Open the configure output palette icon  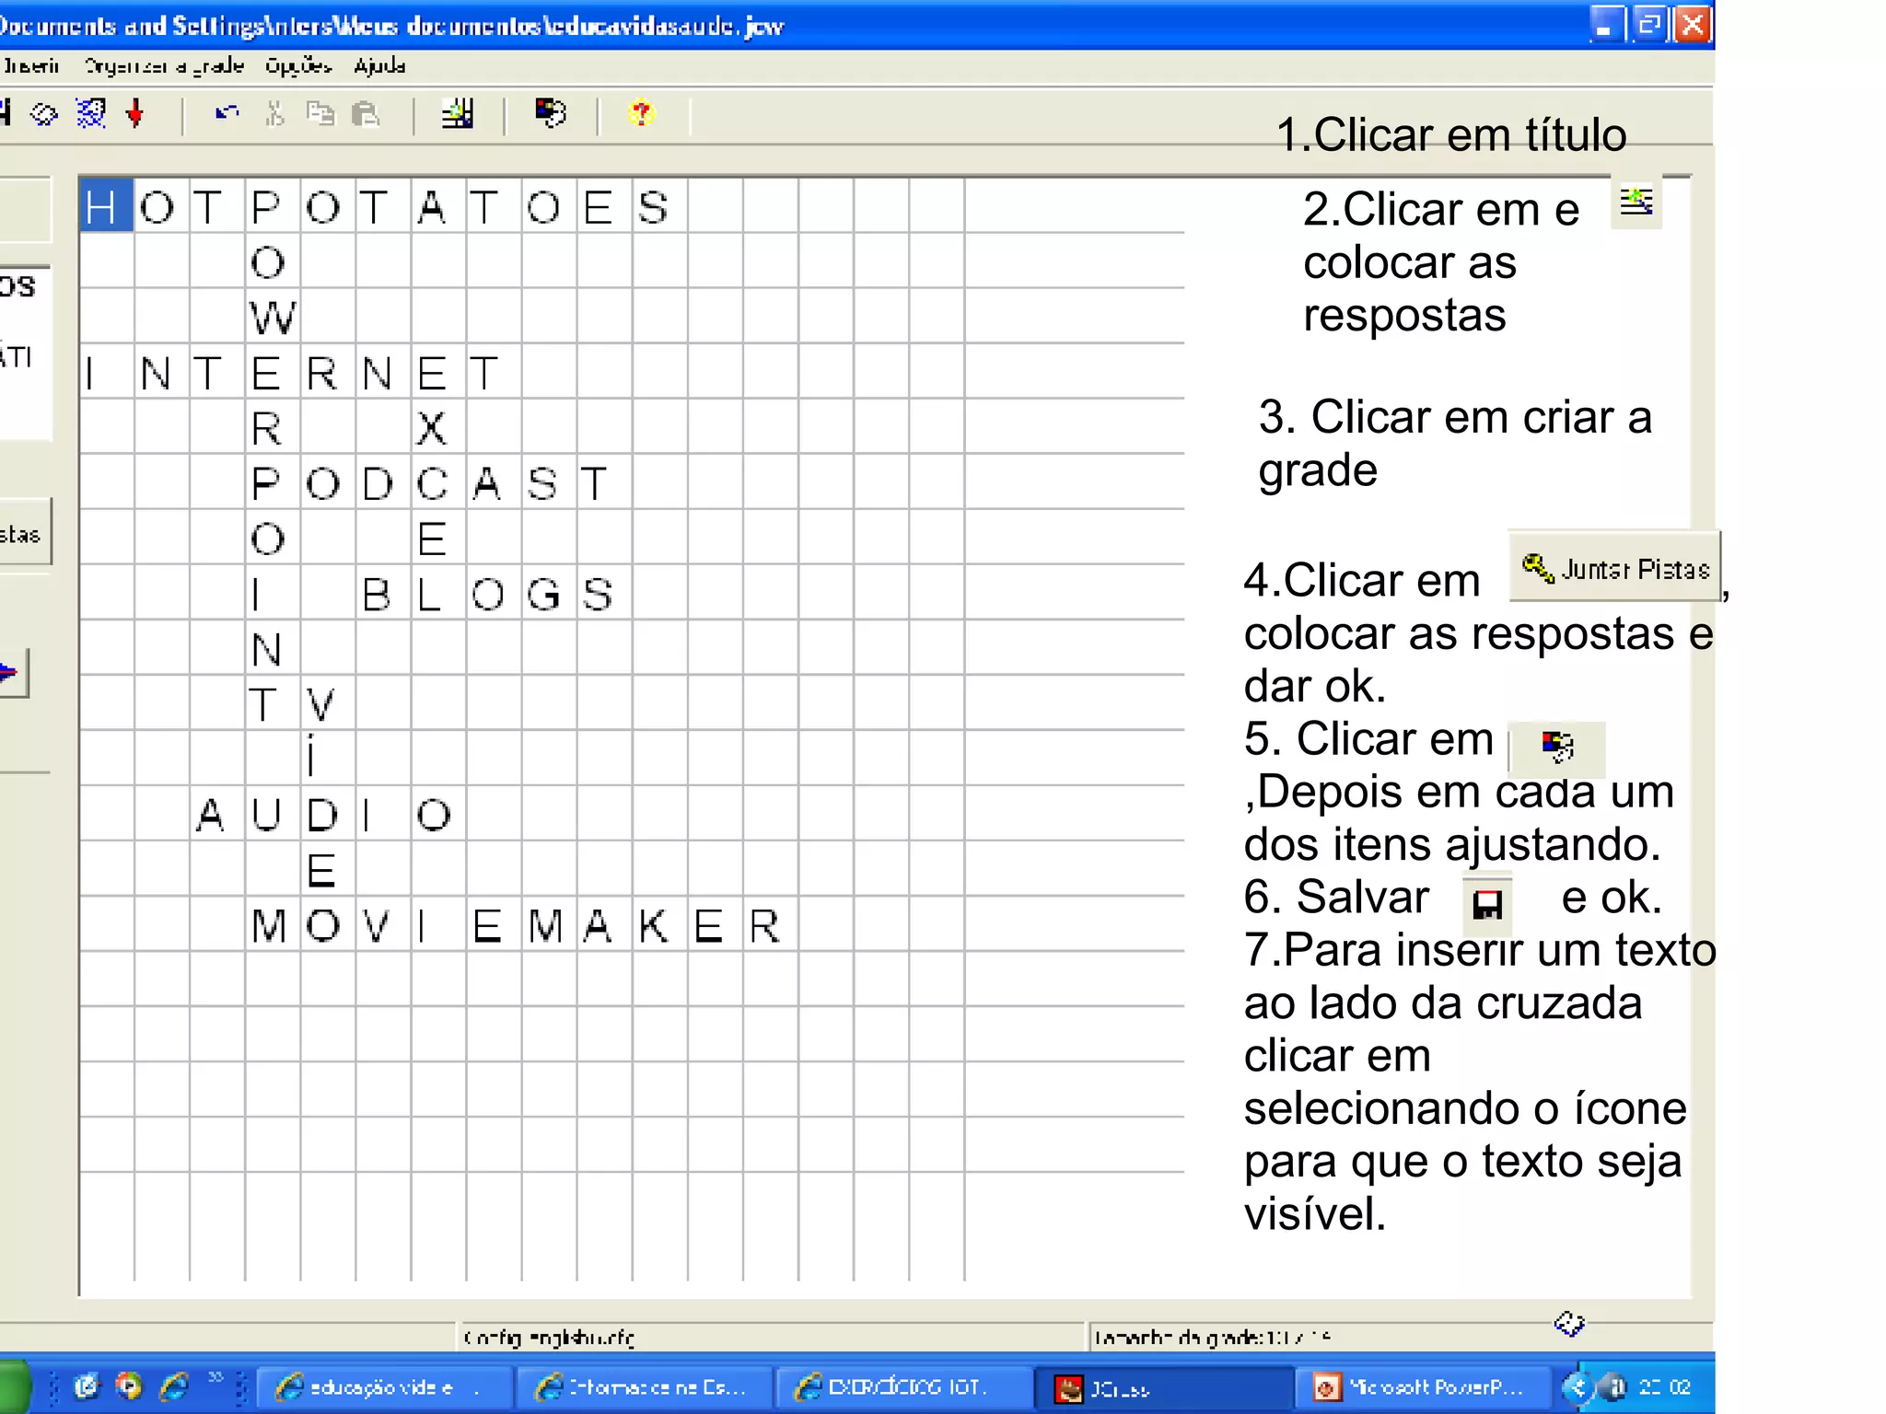pyautogui.click(x=551, y=113)
